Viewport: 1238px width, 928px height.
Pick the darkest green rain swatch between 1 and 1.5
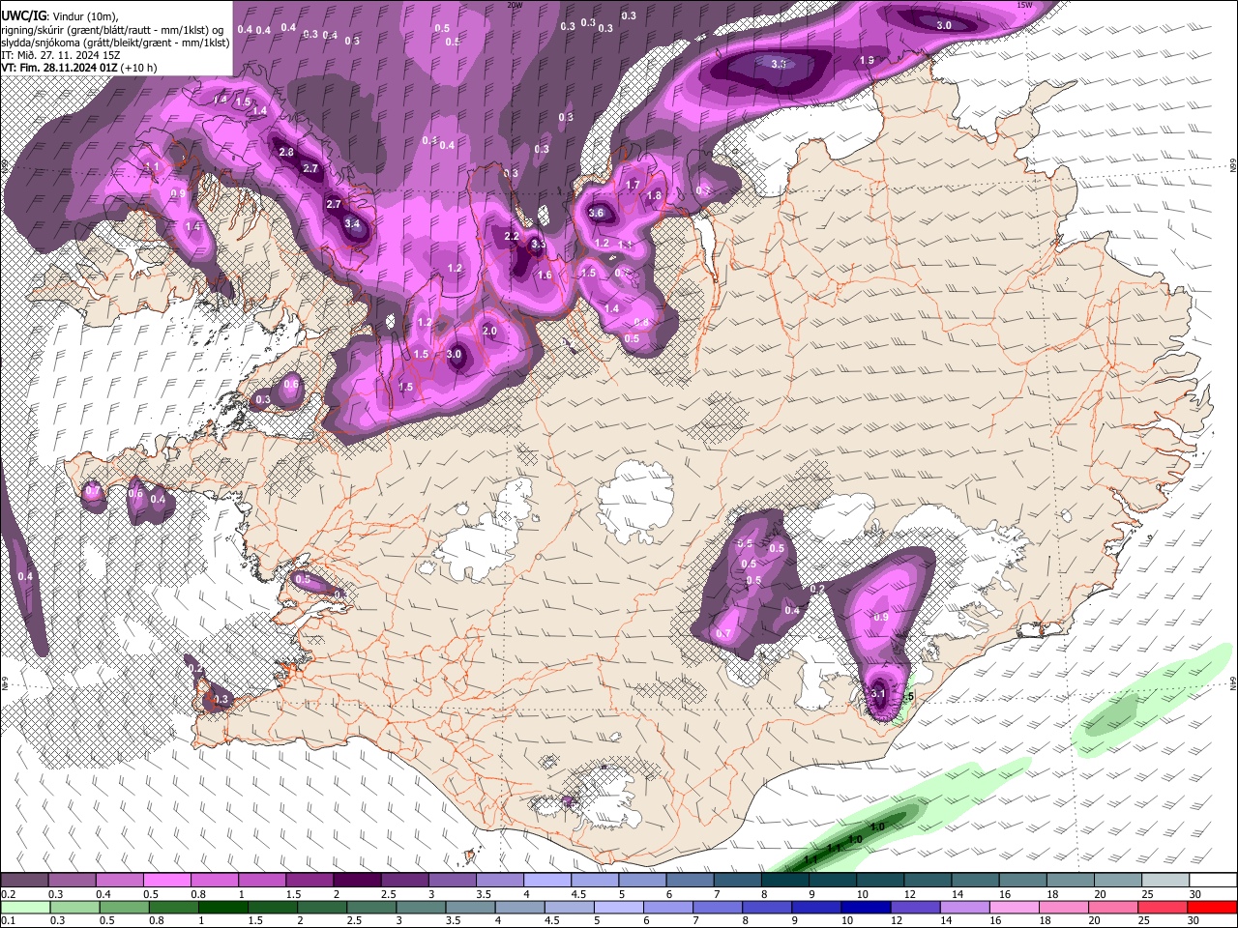click(x=223, y=907)
